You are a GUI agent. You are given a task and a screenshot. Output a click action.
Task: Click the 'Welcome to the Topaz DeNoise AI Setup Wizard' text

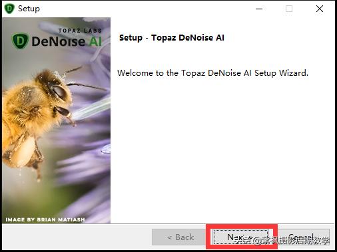tap(212, 73)
